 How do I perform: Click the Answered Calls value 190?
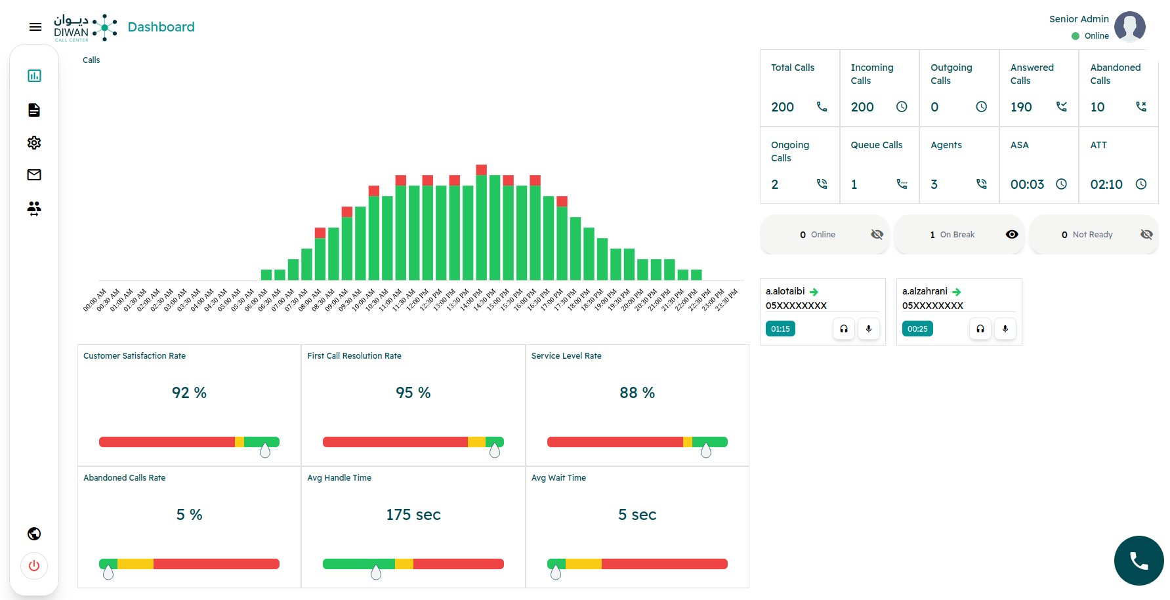pos(1021,107)
